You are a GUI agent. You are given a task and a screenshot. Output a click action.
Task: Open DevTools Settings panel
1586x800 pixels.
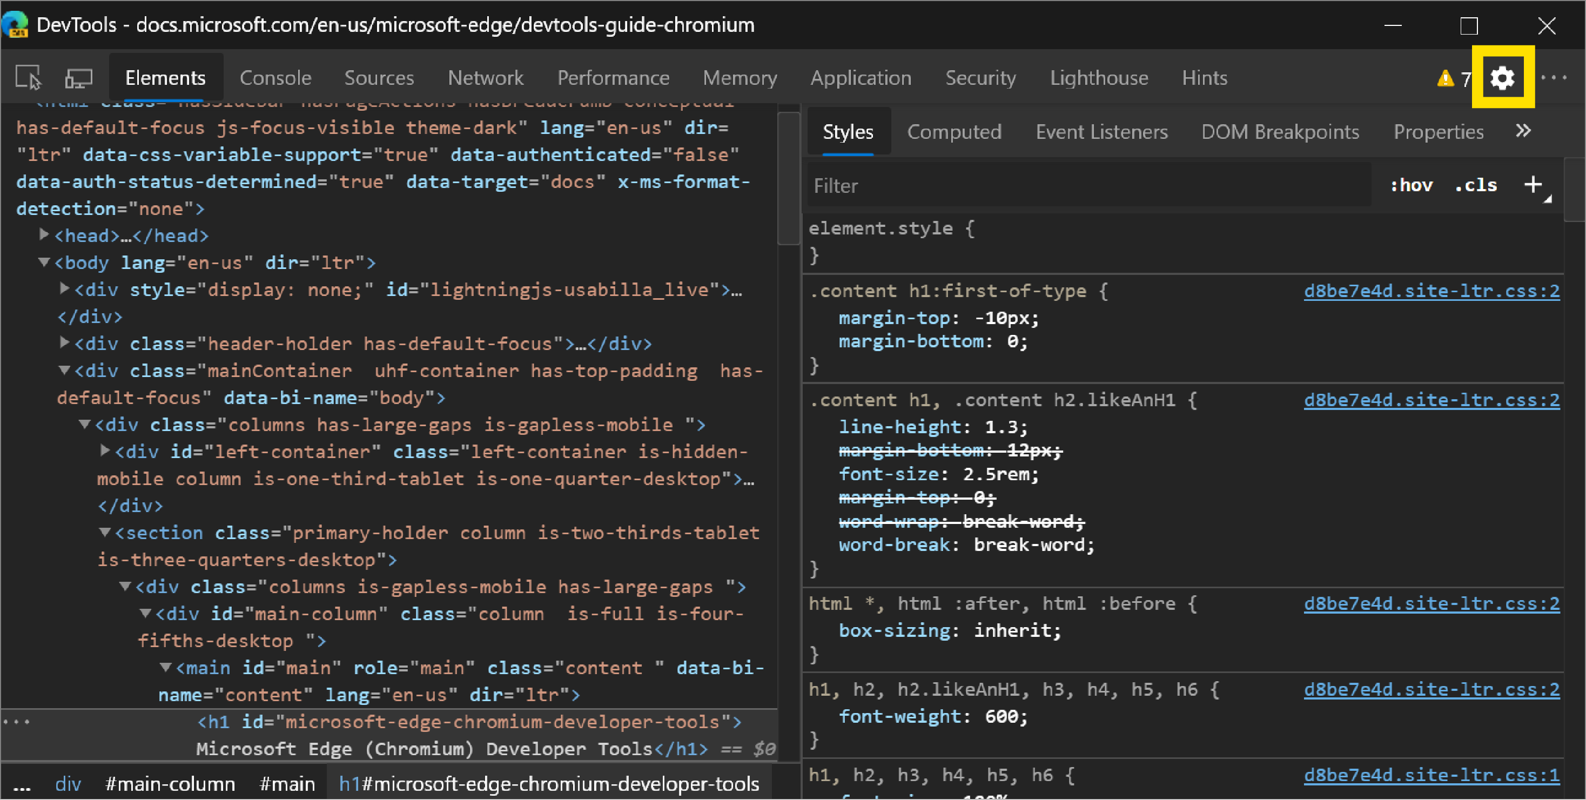click(1501, 78)
